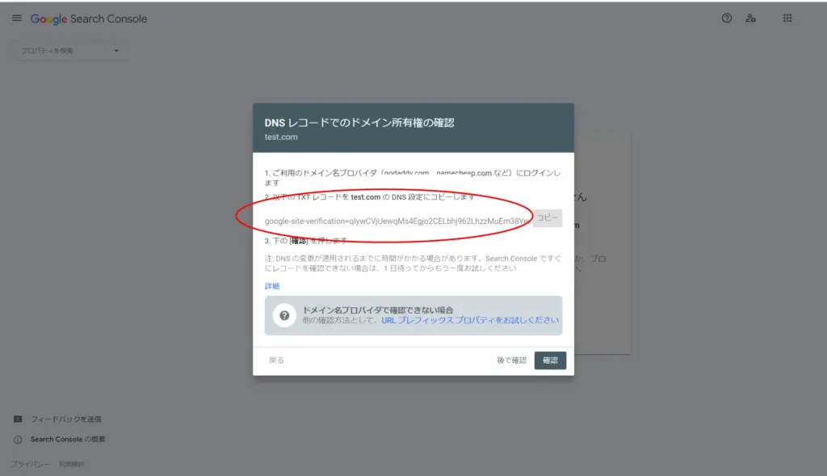Open the URL プレフィックス プロパティ link

470,320
